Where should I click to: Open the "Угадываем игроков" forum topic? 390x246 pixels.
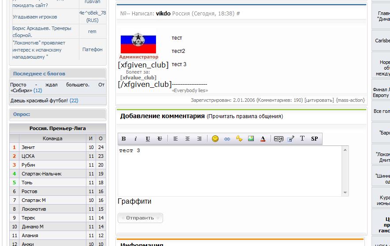35,17
